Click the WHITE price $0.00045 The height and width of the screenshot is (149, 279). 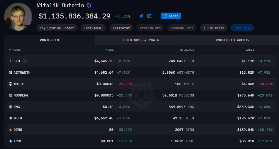(105, 84)
